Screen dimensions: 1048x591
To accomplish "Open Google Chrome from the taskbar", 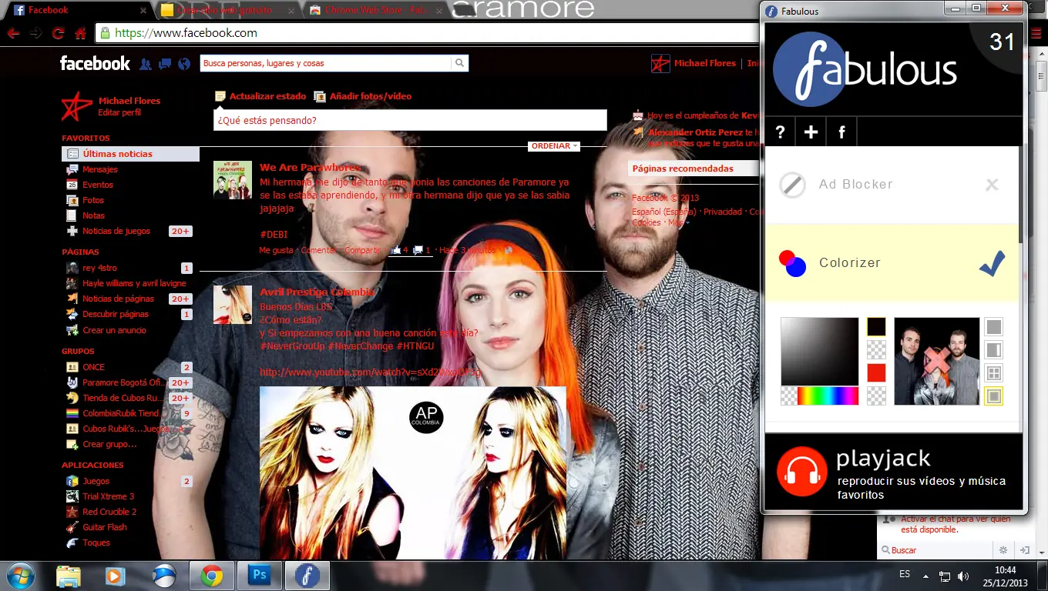I will point(212,575).
